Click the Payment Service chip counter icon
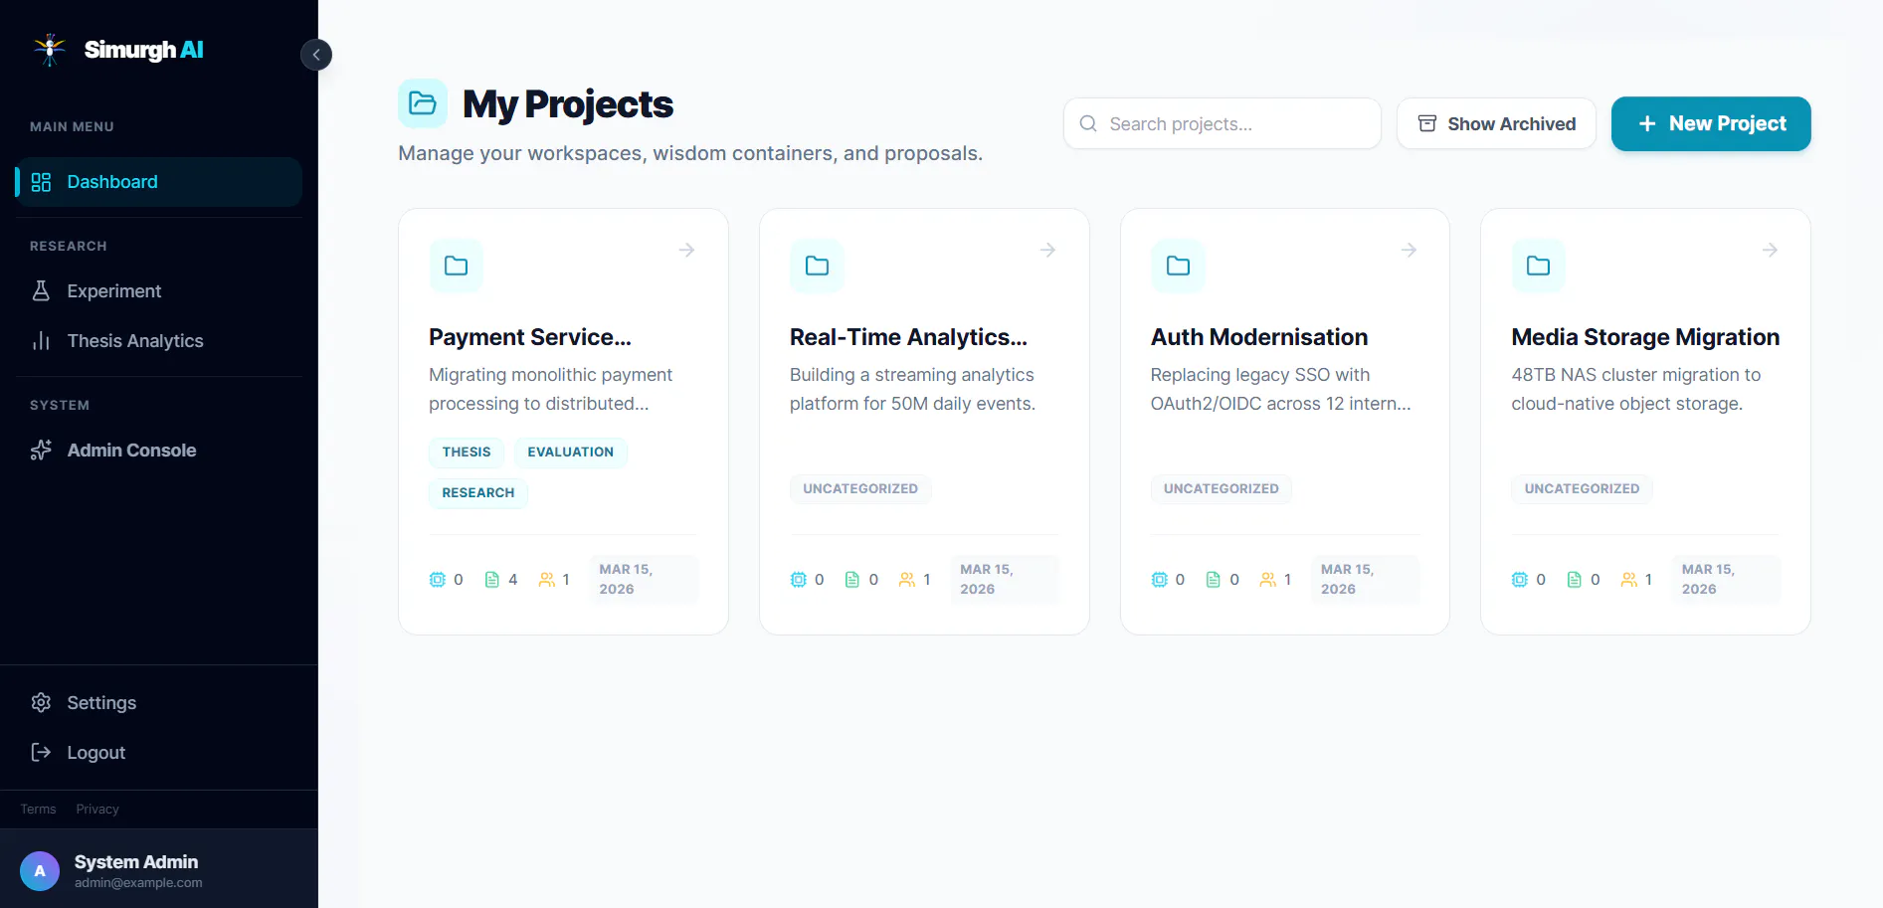Viewport: 1883px width, 908px height. [438, 580]
